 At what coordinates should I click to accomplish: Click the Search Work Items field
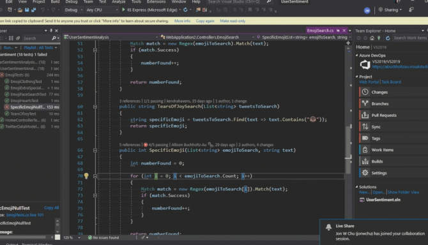pyautogui.click(x=410, y=38)
